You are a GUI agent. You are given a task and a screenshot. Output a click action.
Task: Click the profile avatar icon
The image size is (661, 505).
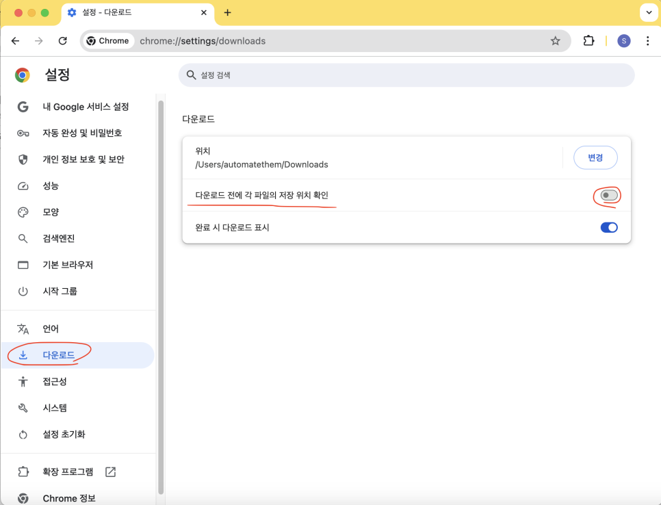pyautogui.click(x=623, y=41)
